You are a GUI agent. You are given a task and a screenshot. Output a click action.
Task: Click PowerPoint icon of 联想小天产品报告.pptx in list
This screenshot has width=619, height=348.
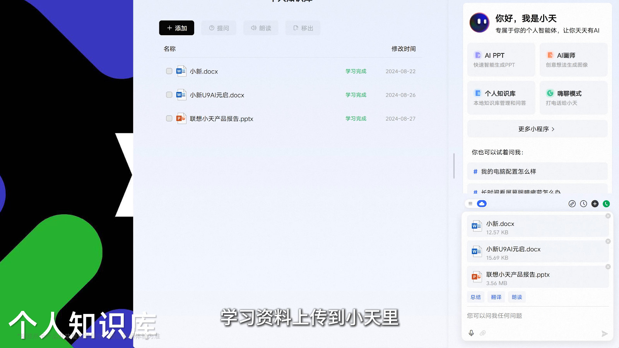coord(181,118)
